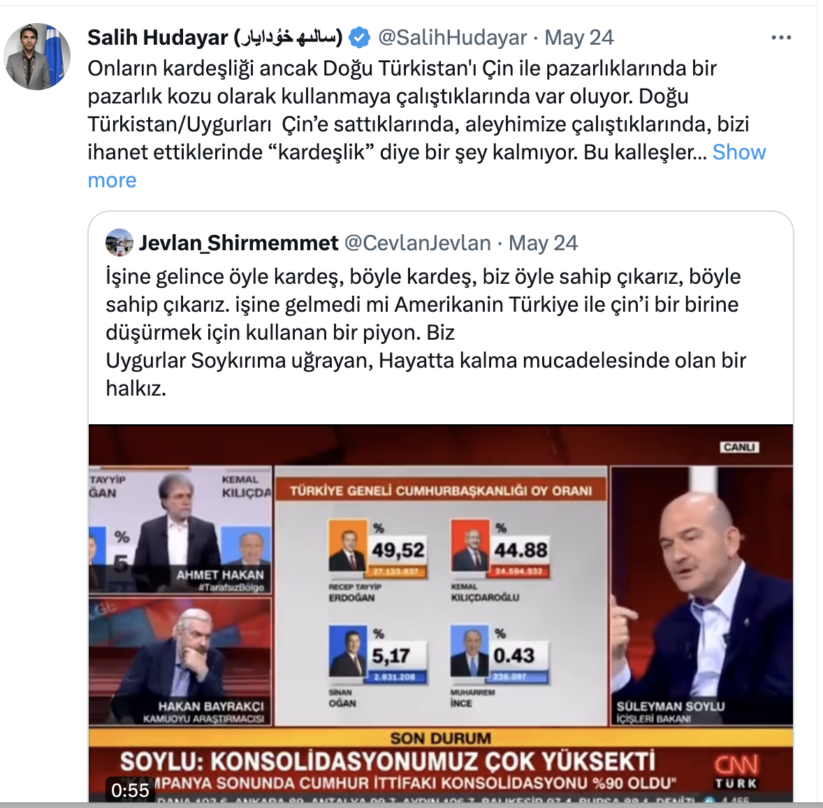Play the embedded CNN Türk video

coord(440,613)
